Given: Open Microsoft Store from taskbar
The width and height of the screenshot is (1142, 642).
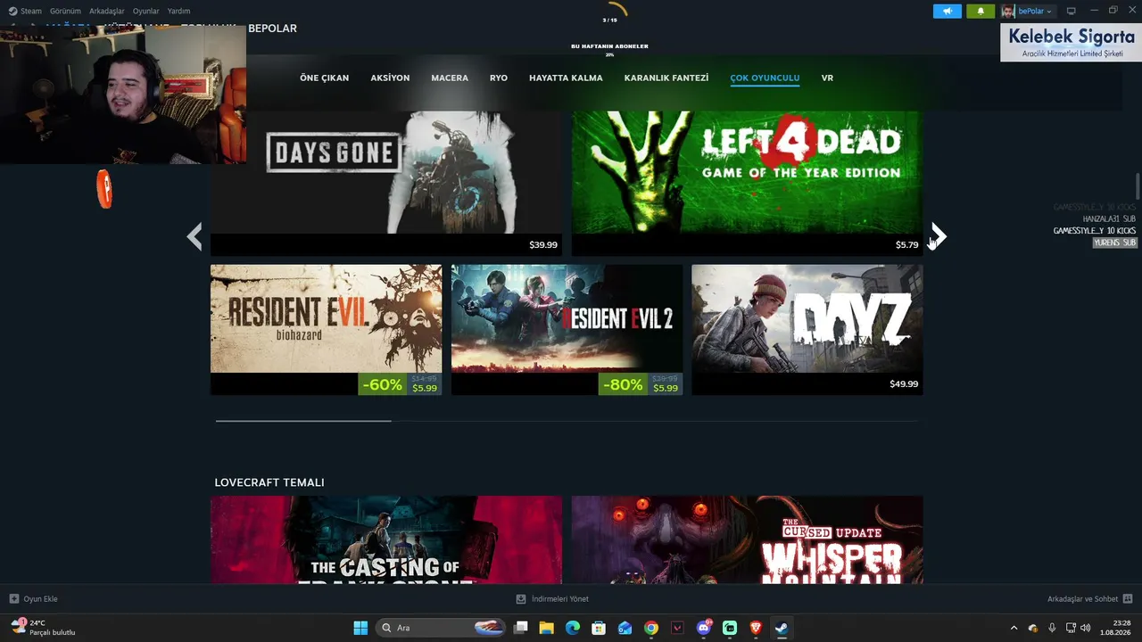Looking at the screenshot, I should [599, 628].
